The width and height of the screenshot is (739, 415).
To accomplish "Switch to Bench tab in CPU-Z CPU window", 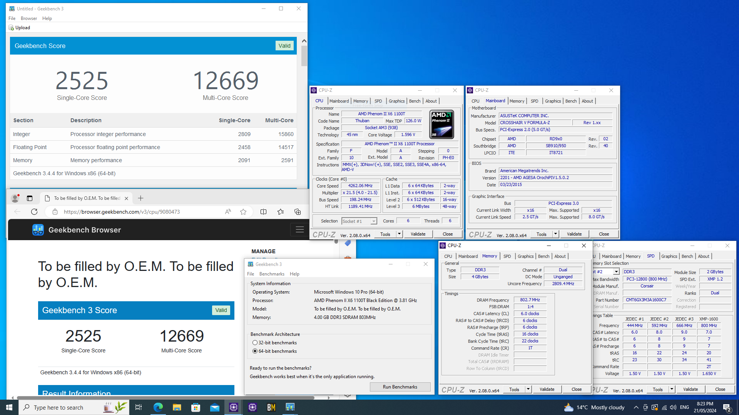I will click(415, 101).
